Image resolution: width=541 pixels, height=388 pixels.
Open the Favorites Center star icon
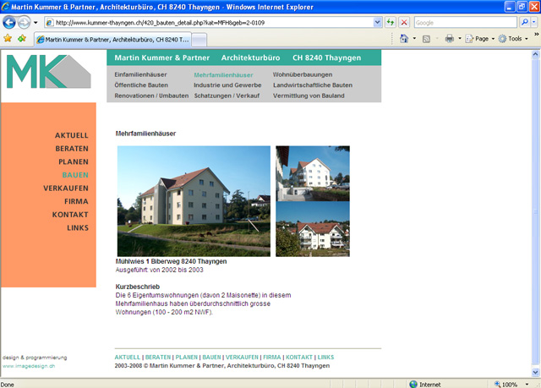(8, 38)
